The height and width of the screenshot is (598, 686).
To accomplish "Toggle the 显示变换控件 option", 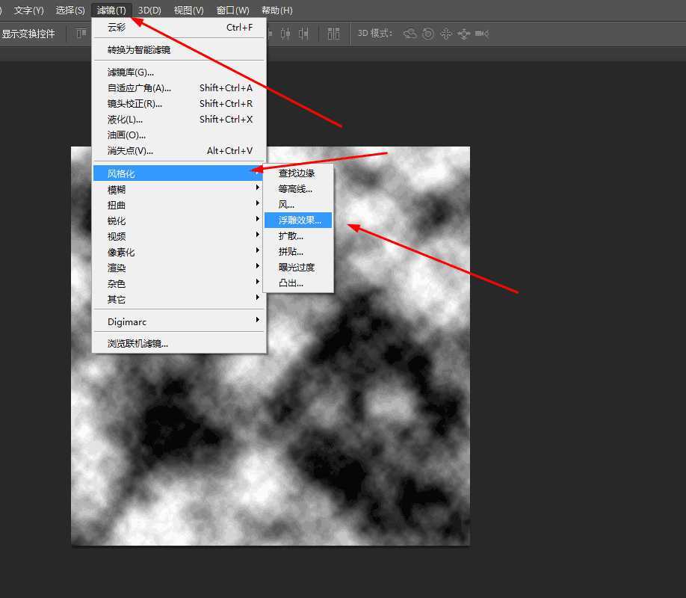I will (x=28, y=34).
